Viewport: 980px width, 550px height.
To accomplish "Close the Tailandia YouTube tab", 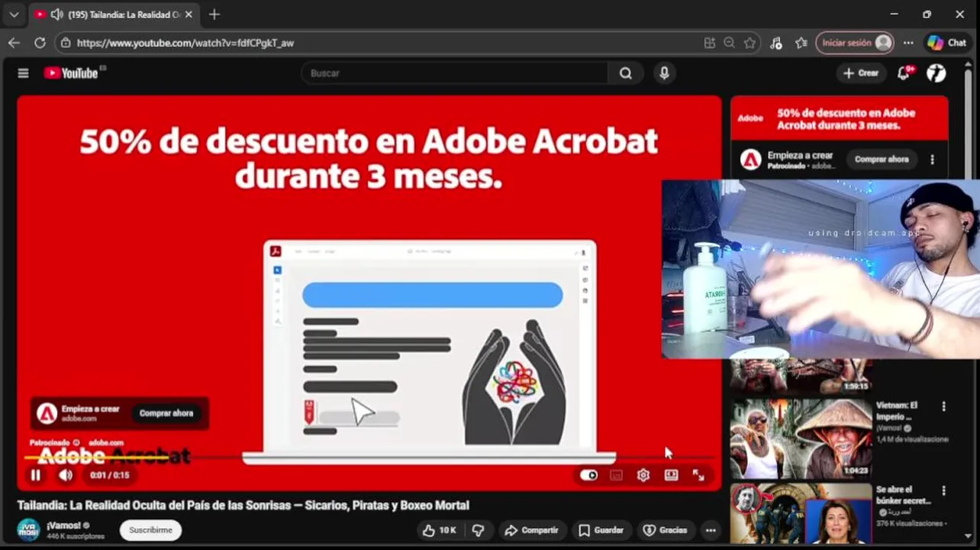I will (189, 15).
